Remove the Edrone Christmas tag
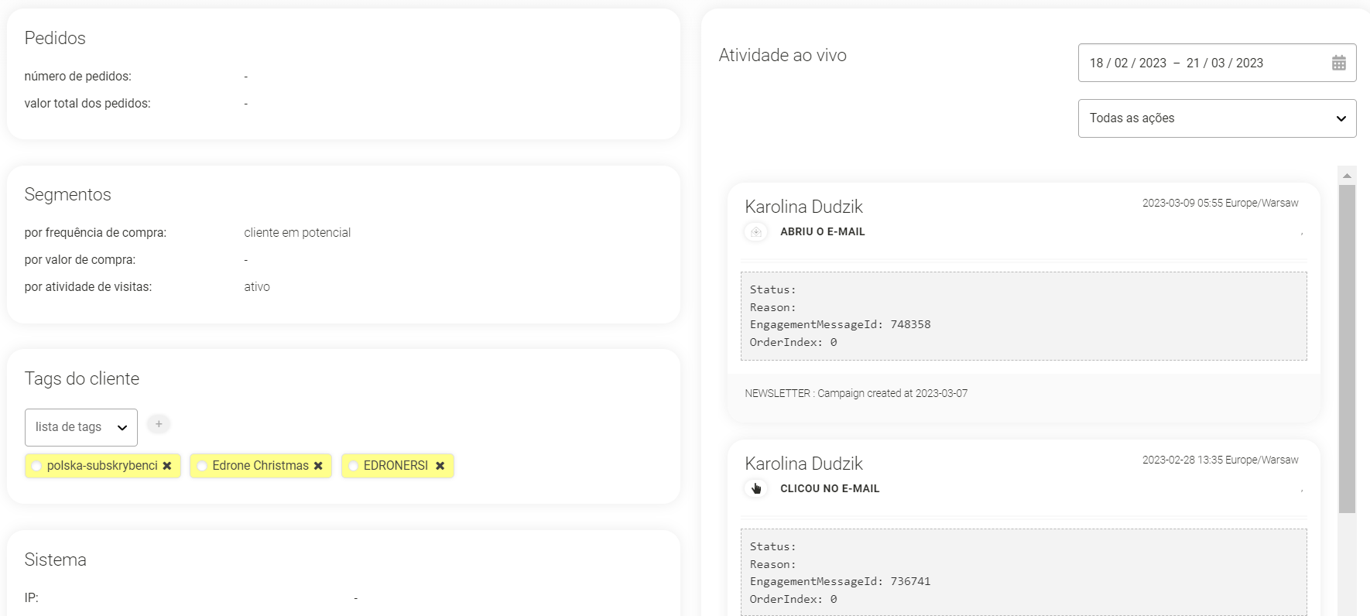Screen dimensions: 1370x616 [x=318, y=466]
